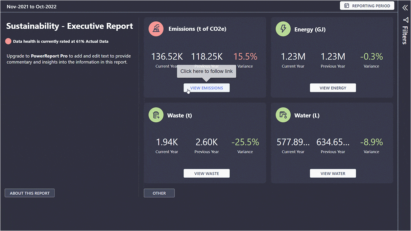Click the calendar icon on REPORTING PERIOD
The height and width of the screenshot is (231, 411).
pyautogui.click(x=346, y=5)
